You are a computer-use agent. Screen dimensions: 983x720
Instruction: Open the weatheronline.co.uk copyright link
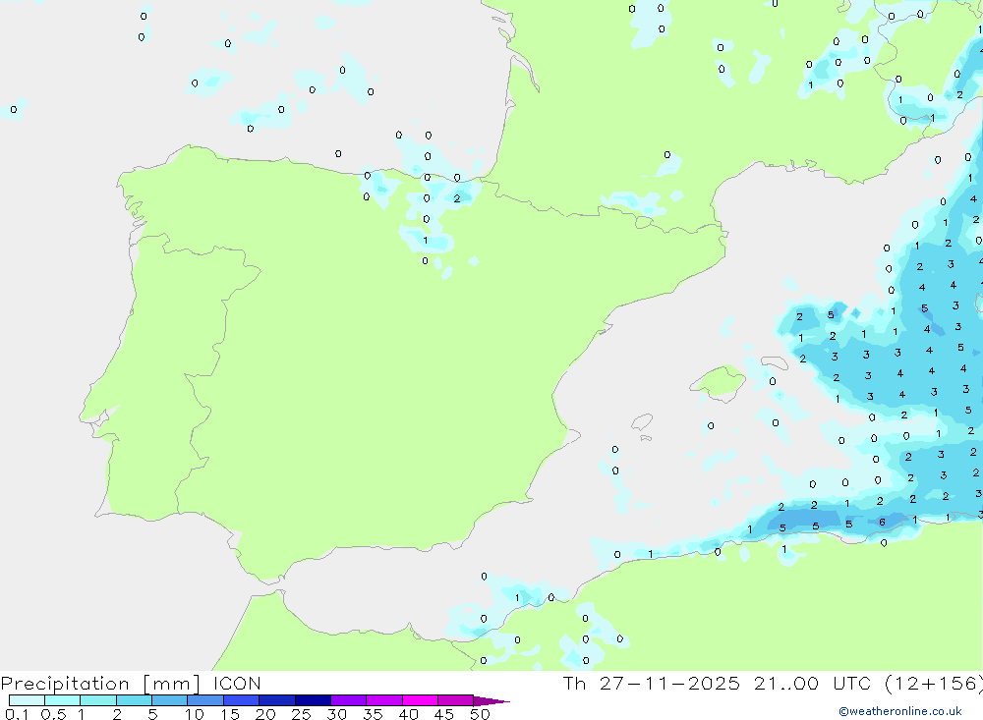tap(900, 711)
